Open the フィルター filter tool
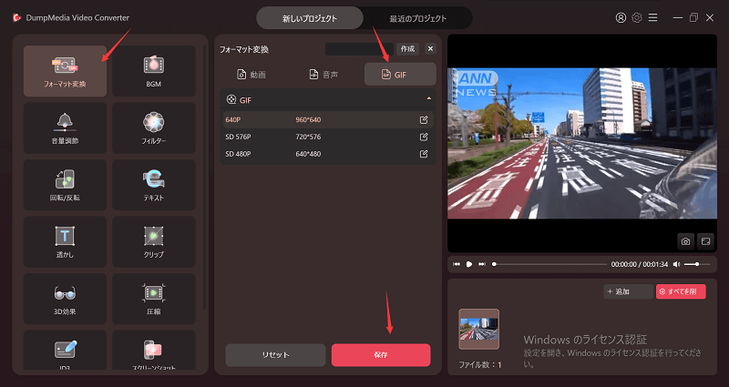729x387 pixels. click(x=153, y=127)
